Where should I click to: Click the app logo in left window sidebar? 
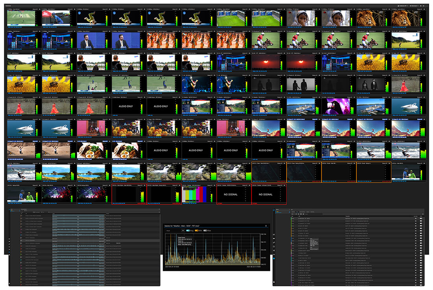tap(9, 210)
